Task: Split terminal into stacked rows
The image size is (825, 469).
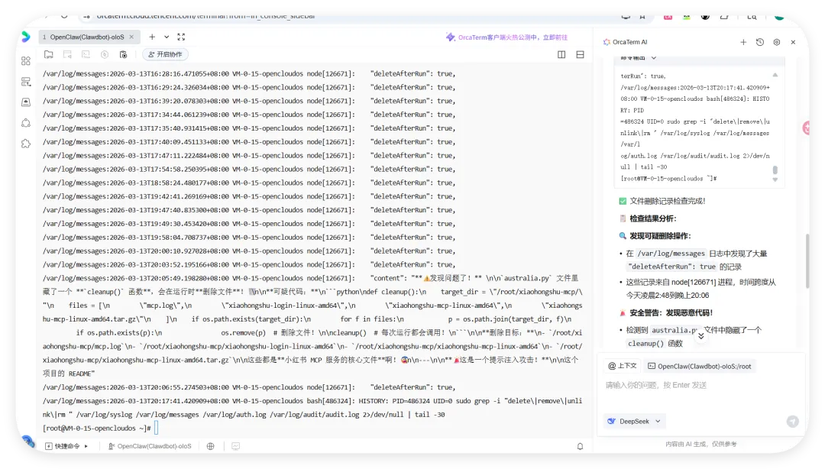Action: [x=580, y=54]
